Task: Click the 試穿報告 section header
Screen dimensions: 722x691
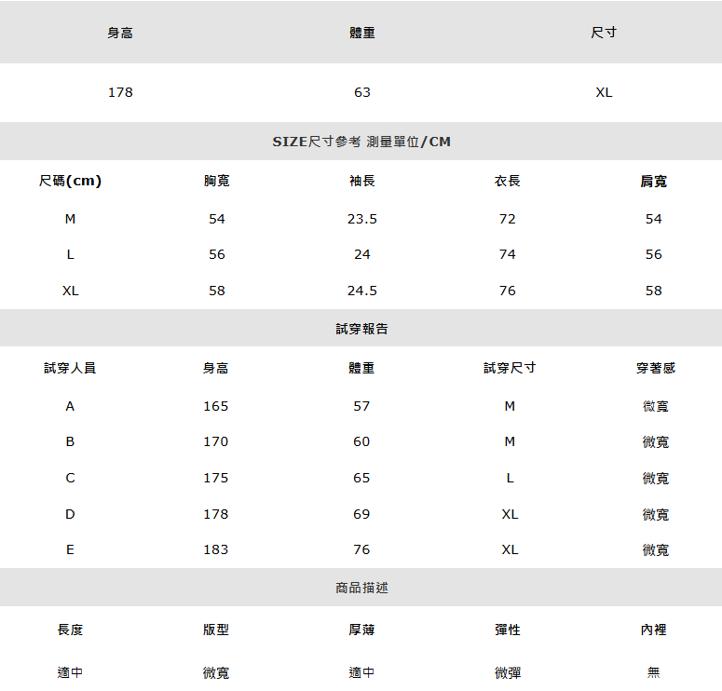Action: tap(361, 329)
